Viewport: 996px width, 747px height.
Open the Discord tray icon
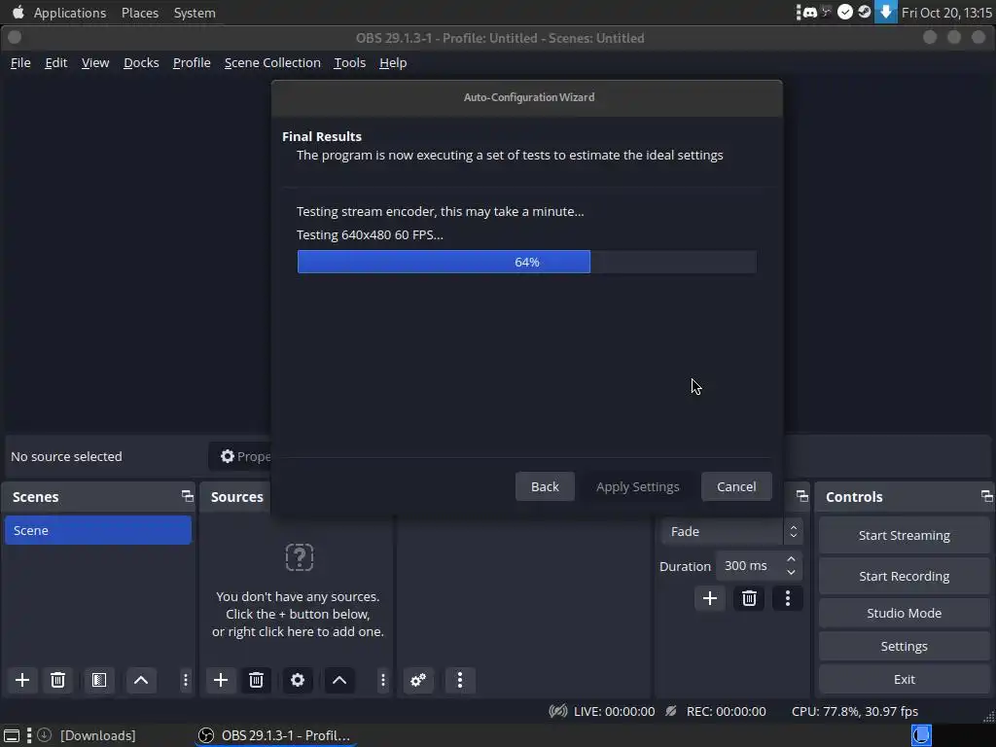point(810,12)
